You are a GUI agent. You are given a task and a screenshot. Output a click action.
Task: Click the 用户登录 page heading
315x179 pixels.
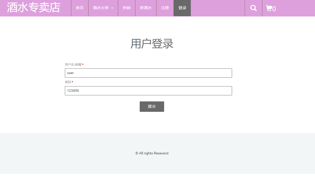click(152, 43)
